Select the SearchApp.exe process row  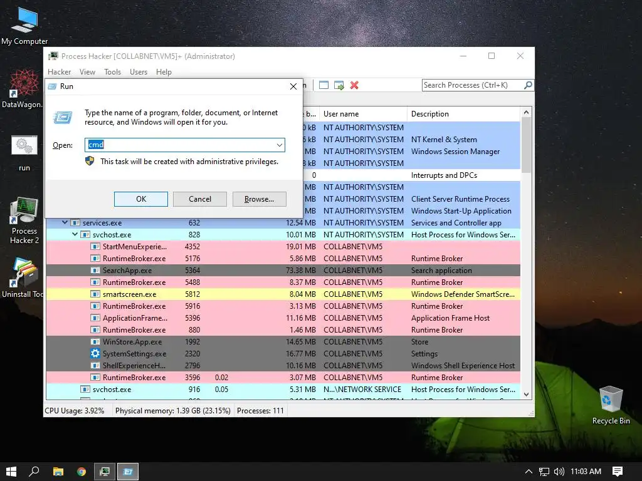coord(283,271)
